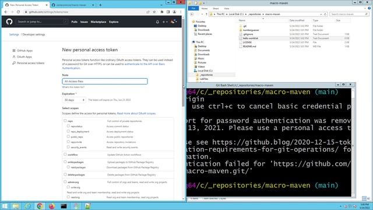The image size is (373, 210).
Task: Check the public_repo scope
Action: click(68, 136)
